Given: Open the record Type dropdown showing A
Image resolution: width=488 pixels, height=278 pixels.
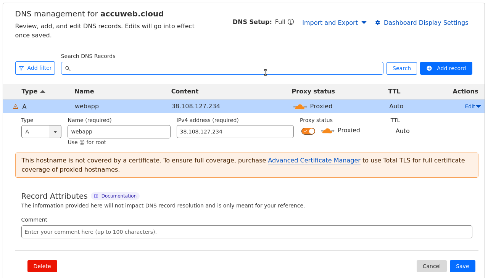Looking at the screenshot, I should coord(41,132).
